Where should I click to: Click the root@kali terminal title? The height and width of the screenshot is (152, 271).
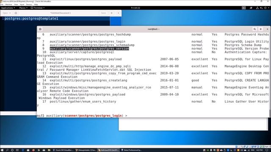(x=153, y=29)
